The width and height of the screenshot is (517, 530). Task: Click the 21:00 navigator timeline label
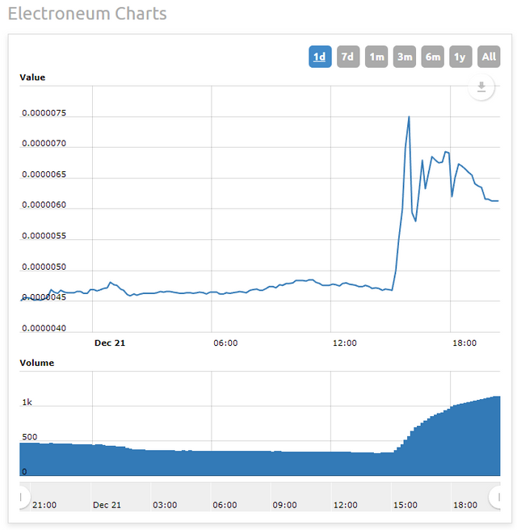[44, 505]
